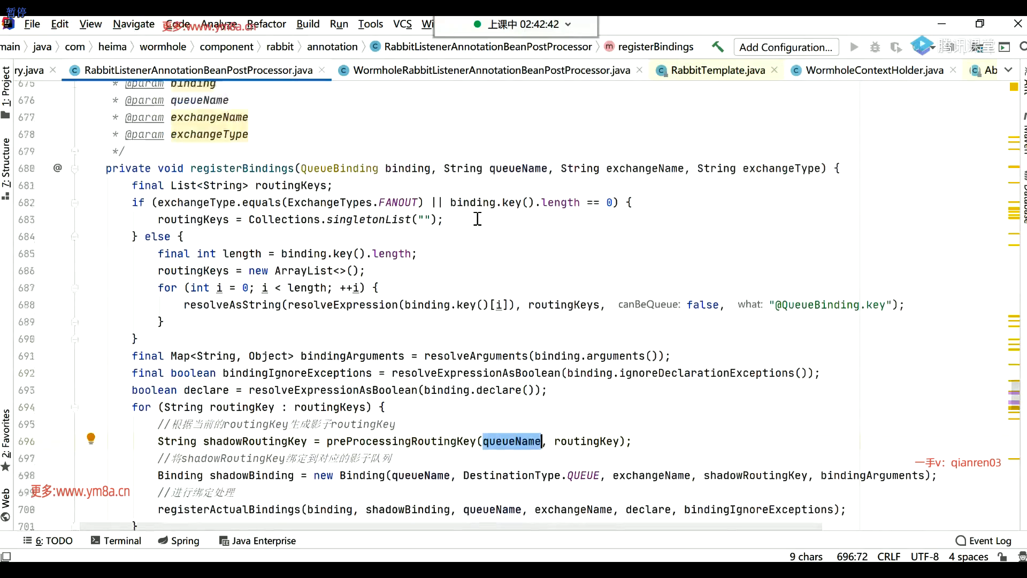This screenshot has height=578, width=1027.
Task: Click the read-only lock icon in status bar
Action: click(x=1002, y=557)
